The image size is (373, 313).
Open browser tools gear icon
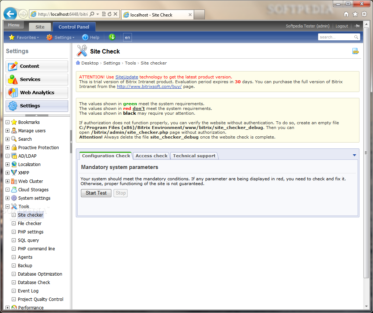[364, 14]
